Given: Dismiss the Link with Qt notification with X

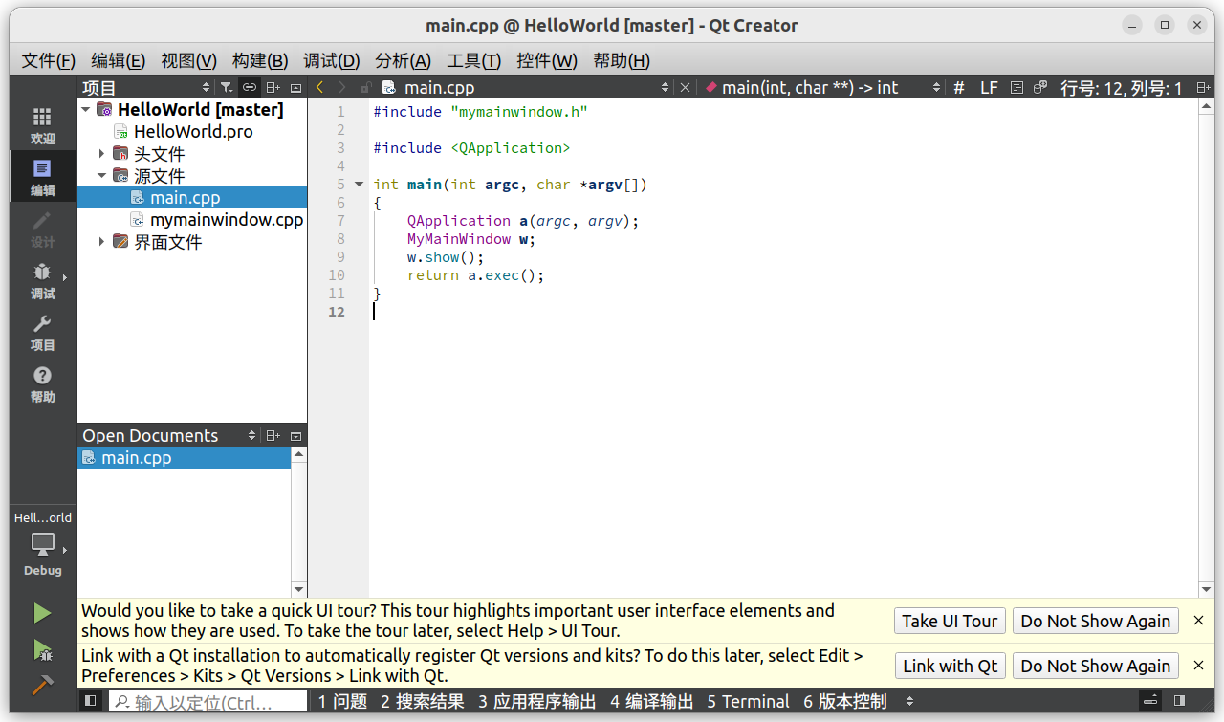Looking at the screenshot, I should point(1198,666).
